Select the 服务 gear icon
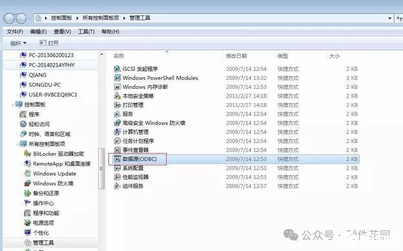This screenshot has height=251, width=403. (117, 114)
